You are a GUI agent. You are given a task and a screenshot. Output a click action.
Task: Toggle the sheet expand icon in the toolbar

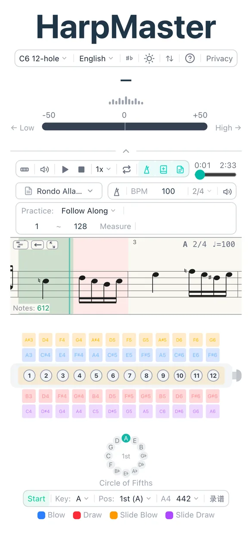(x=163, y=169)
